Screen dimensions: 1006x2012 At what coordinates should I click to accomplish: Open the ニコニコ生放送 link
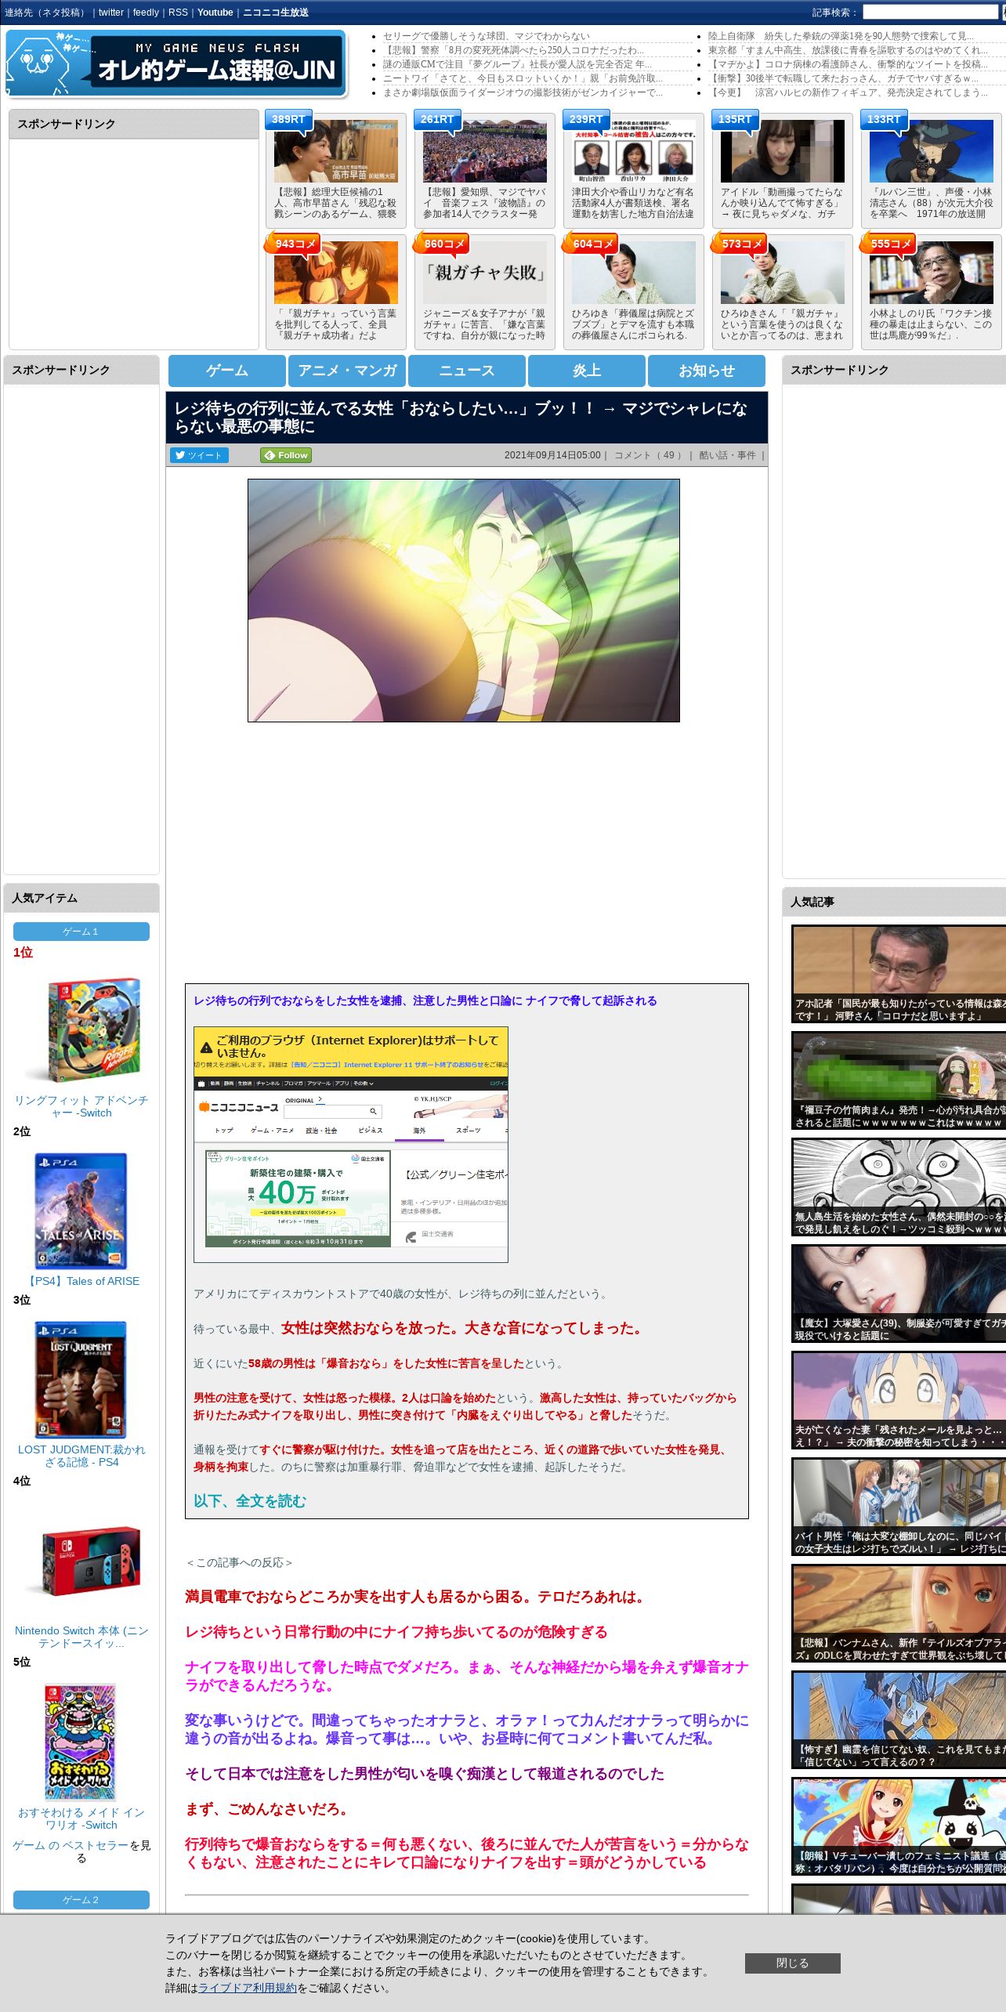[276, 13]
